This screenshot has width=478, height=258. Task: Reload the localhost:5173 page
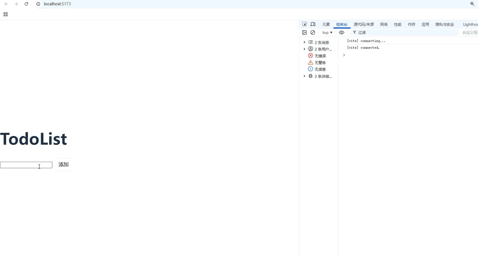[26, 4]
